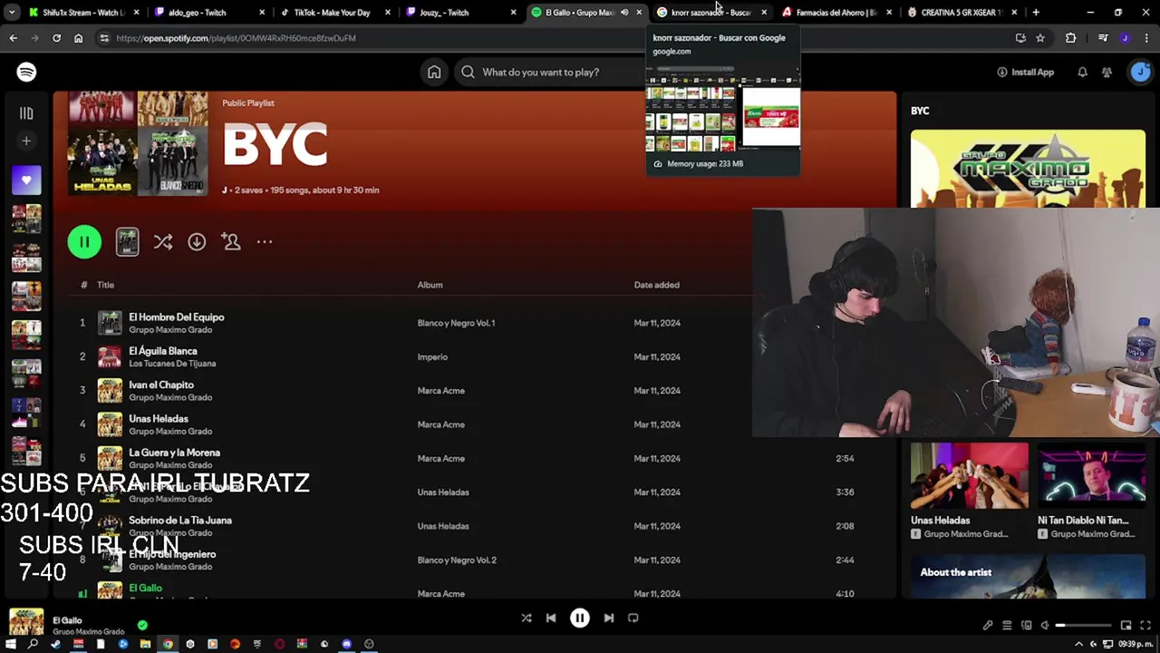Image resolution: width=1160 pixels, height=653 pixels.
Task: Open a new browser tab
Action: [1035, 13]
